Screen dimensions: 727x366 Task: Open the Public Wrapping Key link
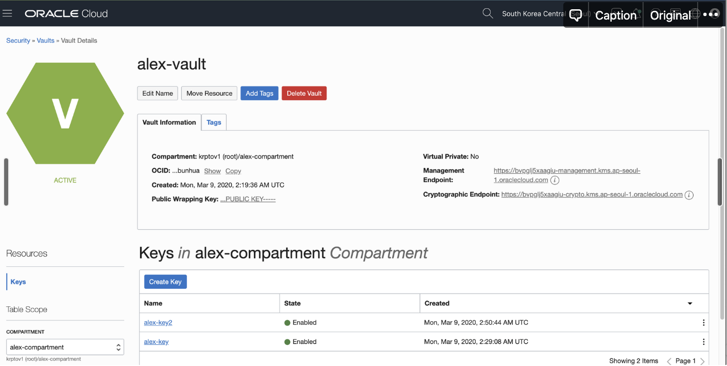248,199
